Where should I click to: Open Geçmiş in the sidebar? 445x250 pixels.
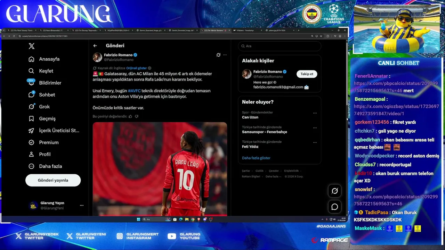click(x=42, y=118)
